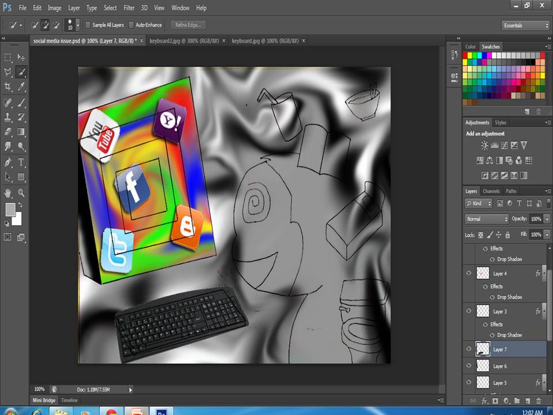Choose the Dodge tool
The width and height of the screenshot is (553, 415).
(21, 146)
